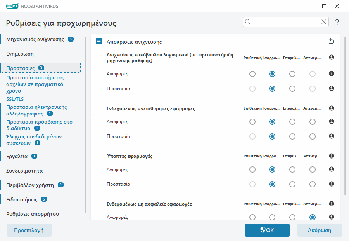Open info for malware detections row
Image resolution: width=349 pixels, height=241 pixels.
[331, 57]
